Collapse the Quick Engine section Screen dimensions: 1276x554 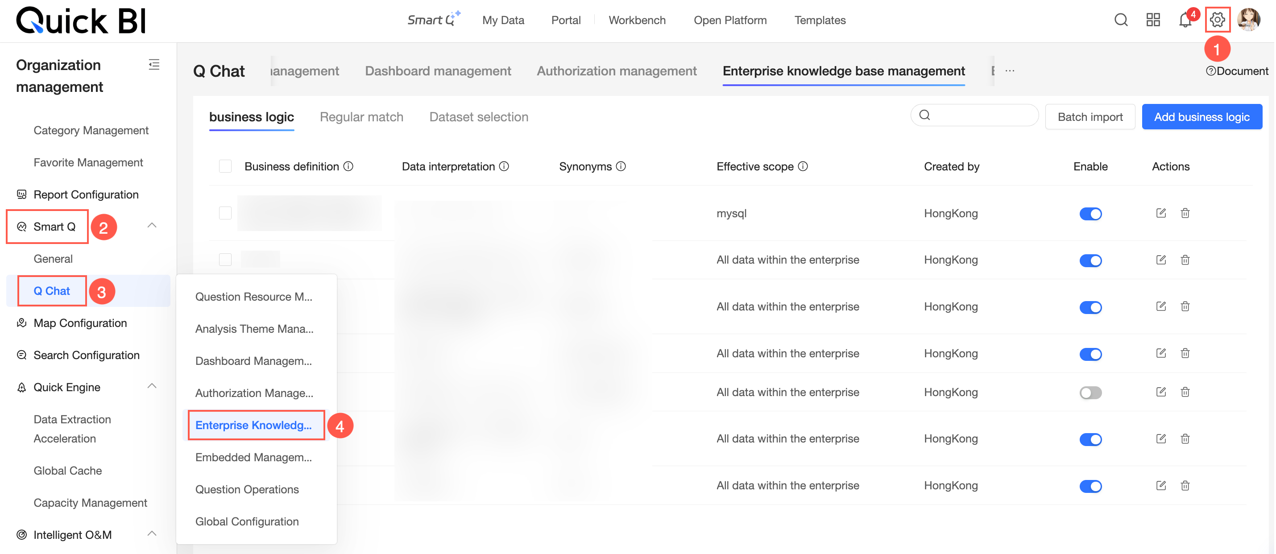tap(152, 386)
